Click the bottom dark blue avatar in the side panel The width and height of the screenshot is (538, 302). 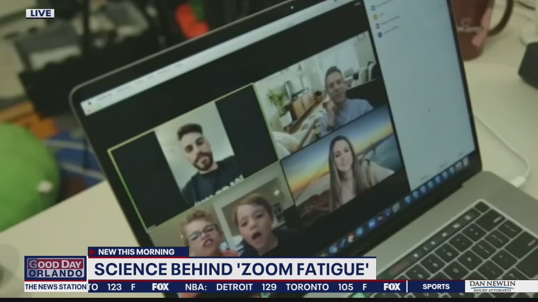pyautogui.click(x=380, y=35)
